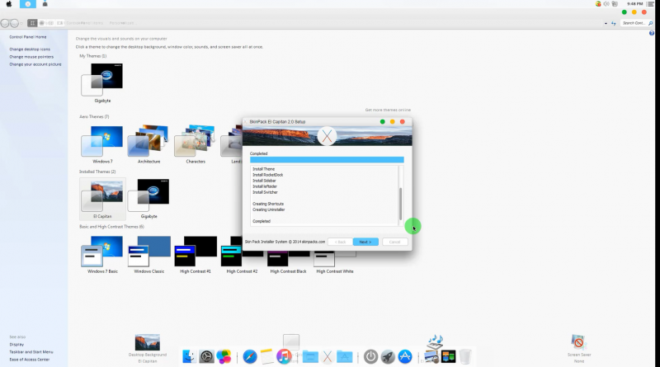660x367 pixels.
Task: Click 'Install RocketDock' log line
Action: (x=267, y=175)
